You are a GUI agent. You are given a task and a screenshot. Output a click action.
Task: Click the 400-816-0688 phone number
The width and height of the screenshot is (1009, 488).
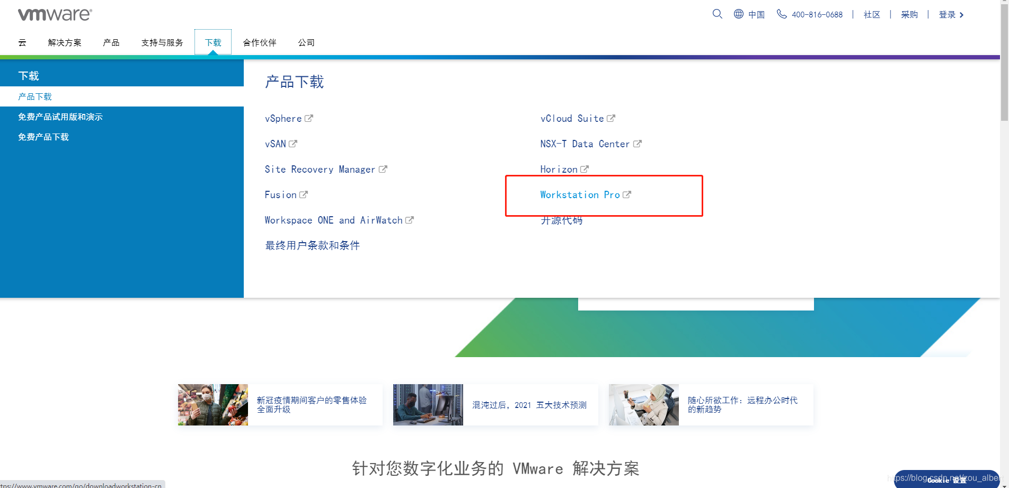[x=817, y=15]
